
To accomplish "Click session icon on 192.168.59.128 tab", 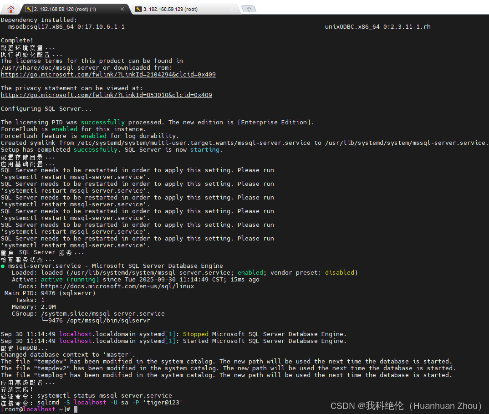I will click(29, 9).
